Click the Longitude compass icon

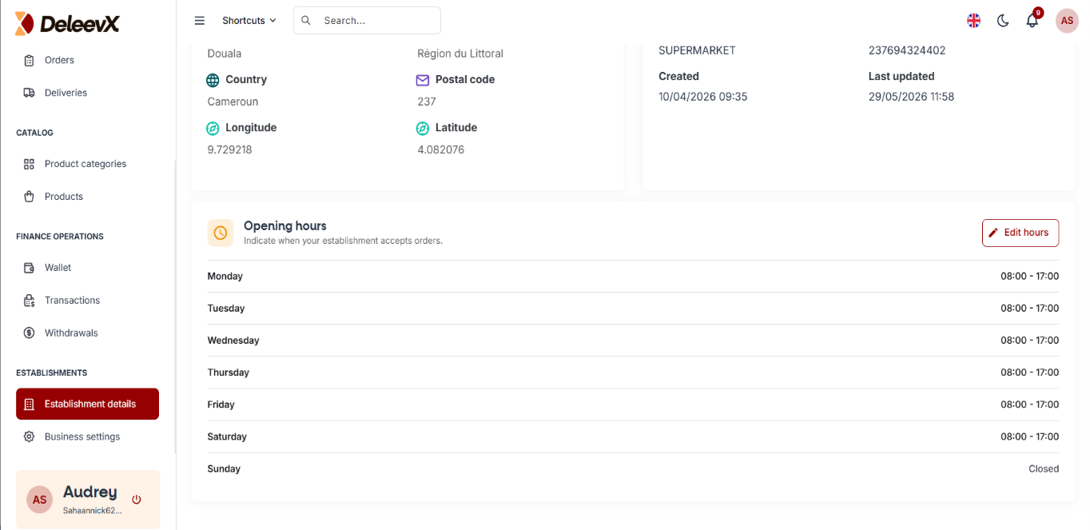(213, 128)
